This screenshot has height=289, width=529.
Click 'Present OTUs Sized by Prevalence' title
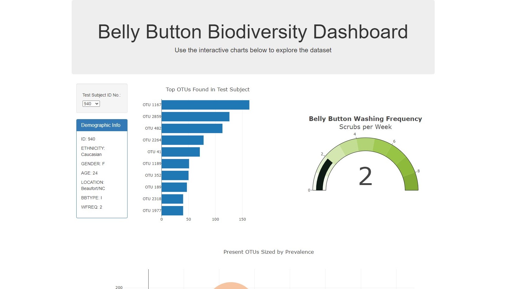[x=269, y=252]
